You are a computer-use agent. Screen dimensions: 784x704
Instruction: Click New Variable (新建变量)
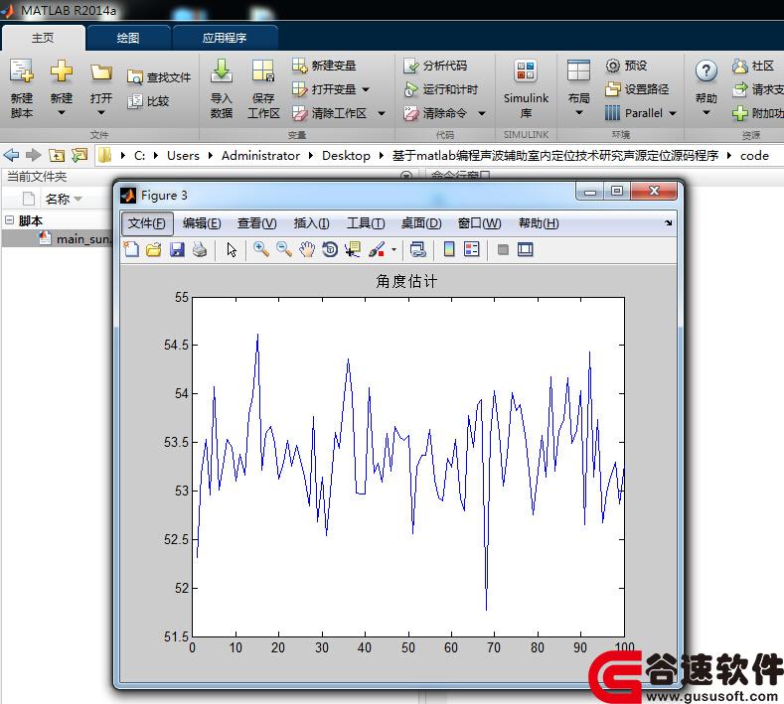click(x=324, y=66)
